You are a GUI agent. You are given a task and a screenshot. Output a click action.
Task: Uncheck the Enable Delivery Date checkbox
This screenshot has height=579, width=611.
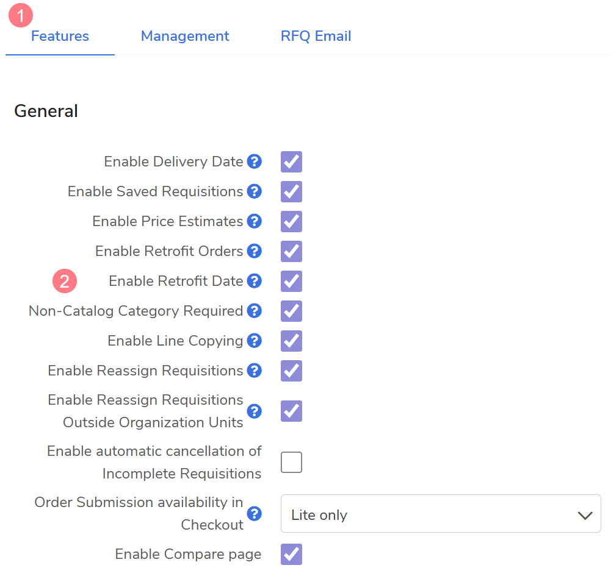point(291,162)
